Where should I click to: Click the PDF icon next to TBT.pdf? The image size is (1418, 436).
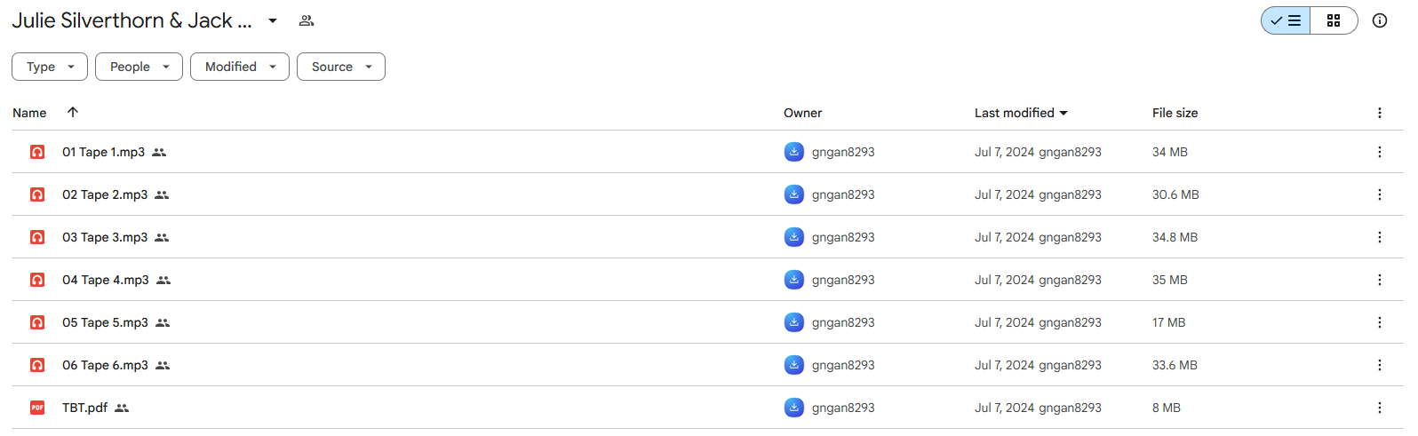[37, 408]
